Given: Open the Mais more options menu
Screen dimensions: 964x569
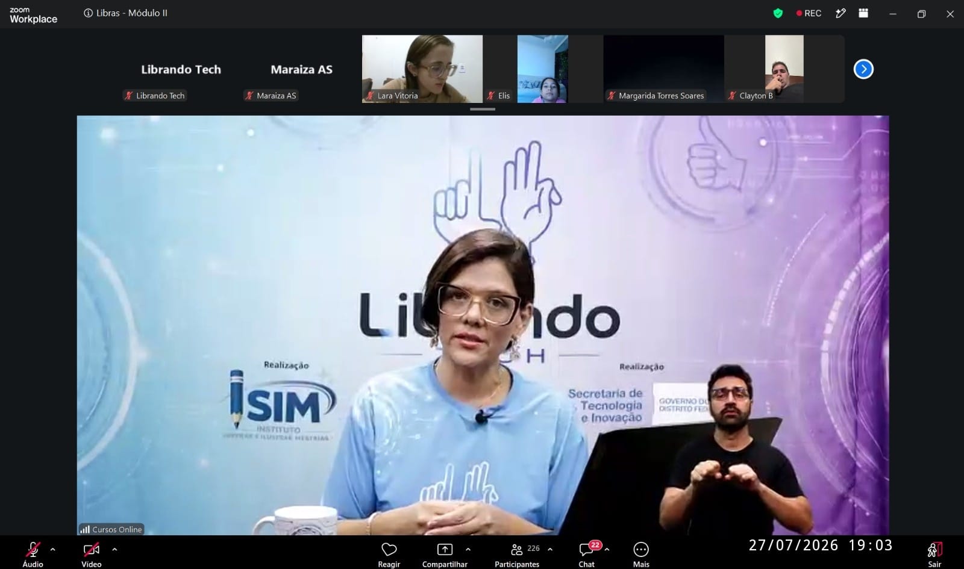Looking at the screenshot, I should point(641,554).
